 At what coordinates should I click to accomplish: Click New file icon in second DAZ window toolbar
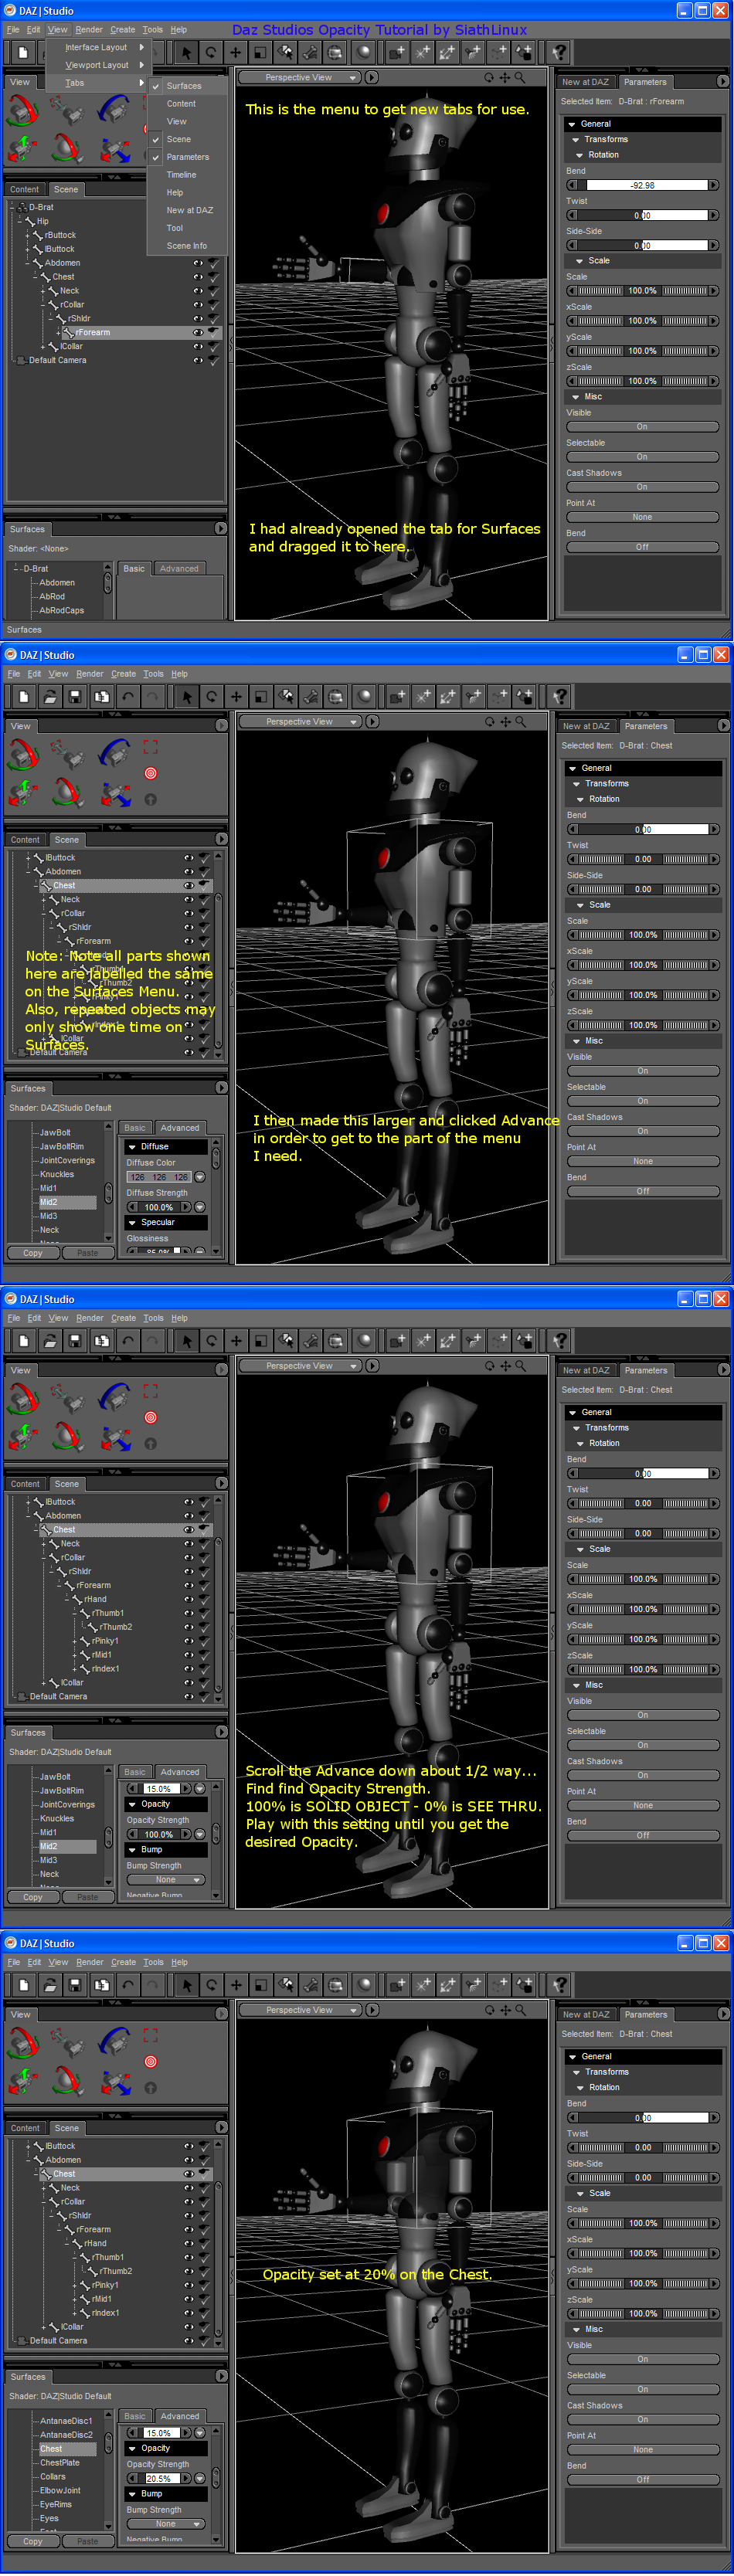(x=23, y=696)
